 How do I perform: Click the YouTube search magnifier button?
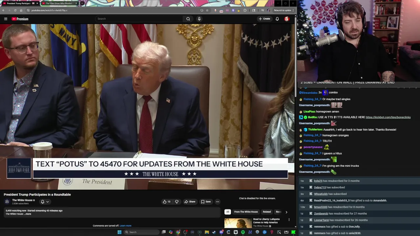[x=188, y=19]
